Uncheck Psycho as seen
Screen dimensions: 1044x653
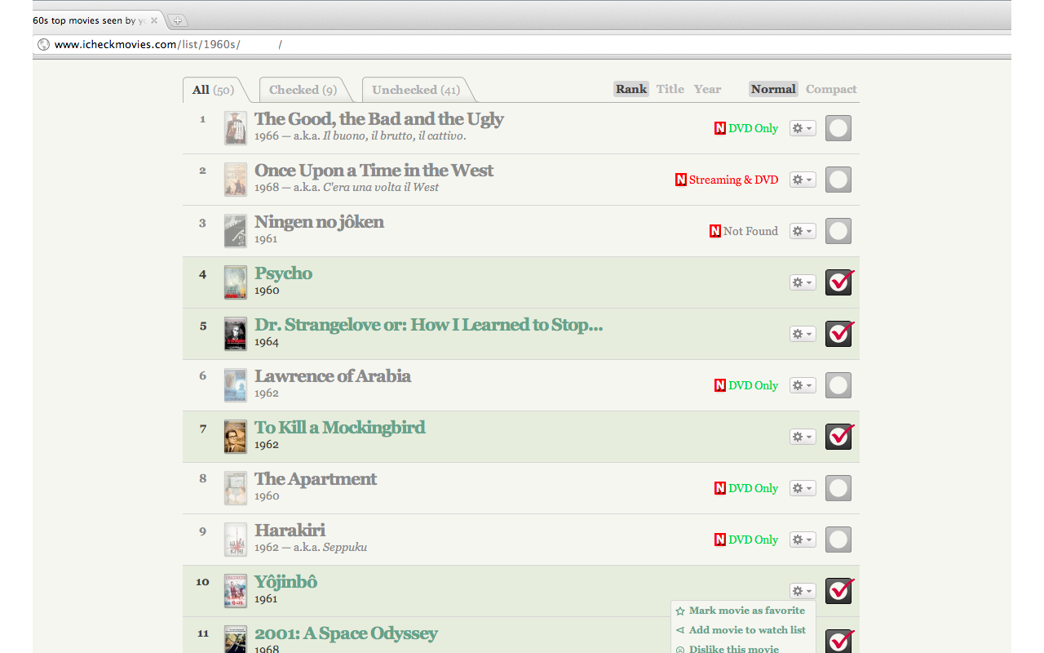(x=838, y=282)
